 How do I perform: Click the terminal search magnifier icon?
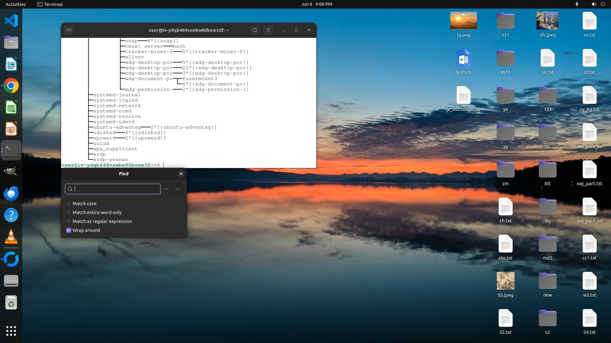[255, 30]
